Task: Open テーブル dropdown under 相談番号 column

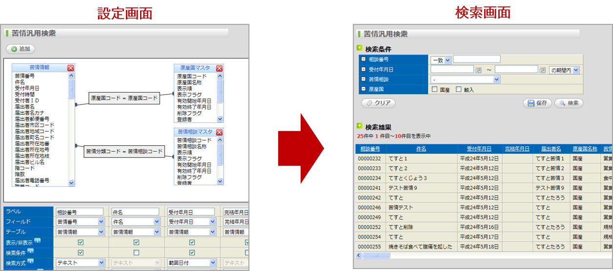Action: click(80, 232)
